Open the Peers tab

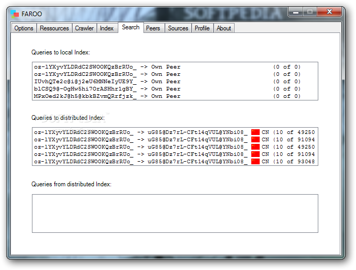[x=153, y=28]
